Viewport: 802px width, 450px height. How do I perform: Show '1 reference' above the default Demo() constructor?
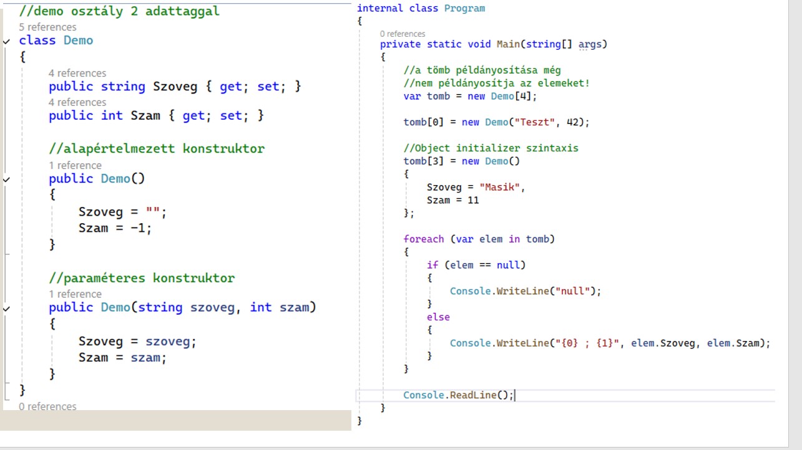[x=75, y=165]
